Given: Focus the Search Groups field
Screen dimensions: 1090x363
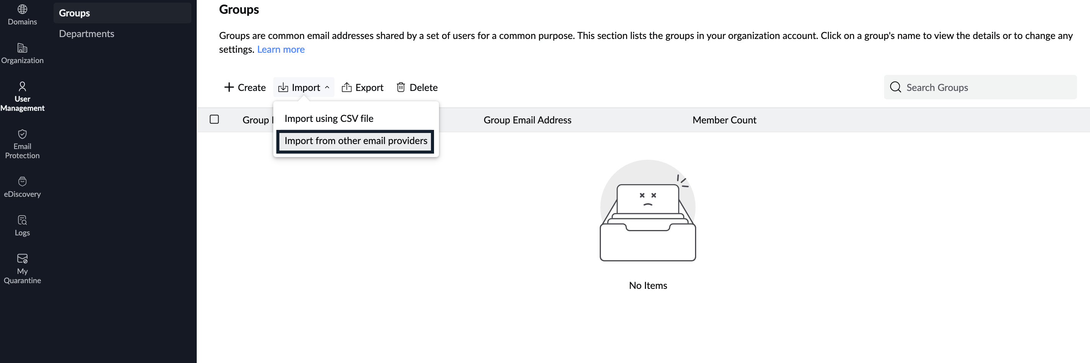Looking at the screenshot, I should click(x=986, y=88).
